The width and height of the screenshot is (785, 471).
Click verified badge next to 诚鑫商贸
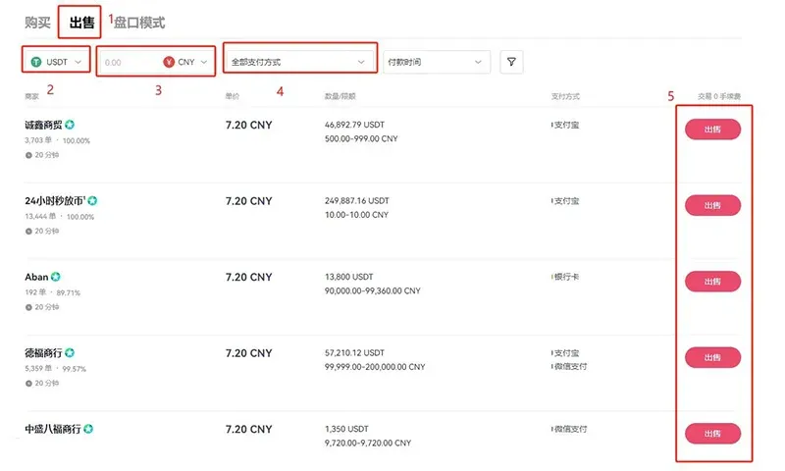(70, 125)
